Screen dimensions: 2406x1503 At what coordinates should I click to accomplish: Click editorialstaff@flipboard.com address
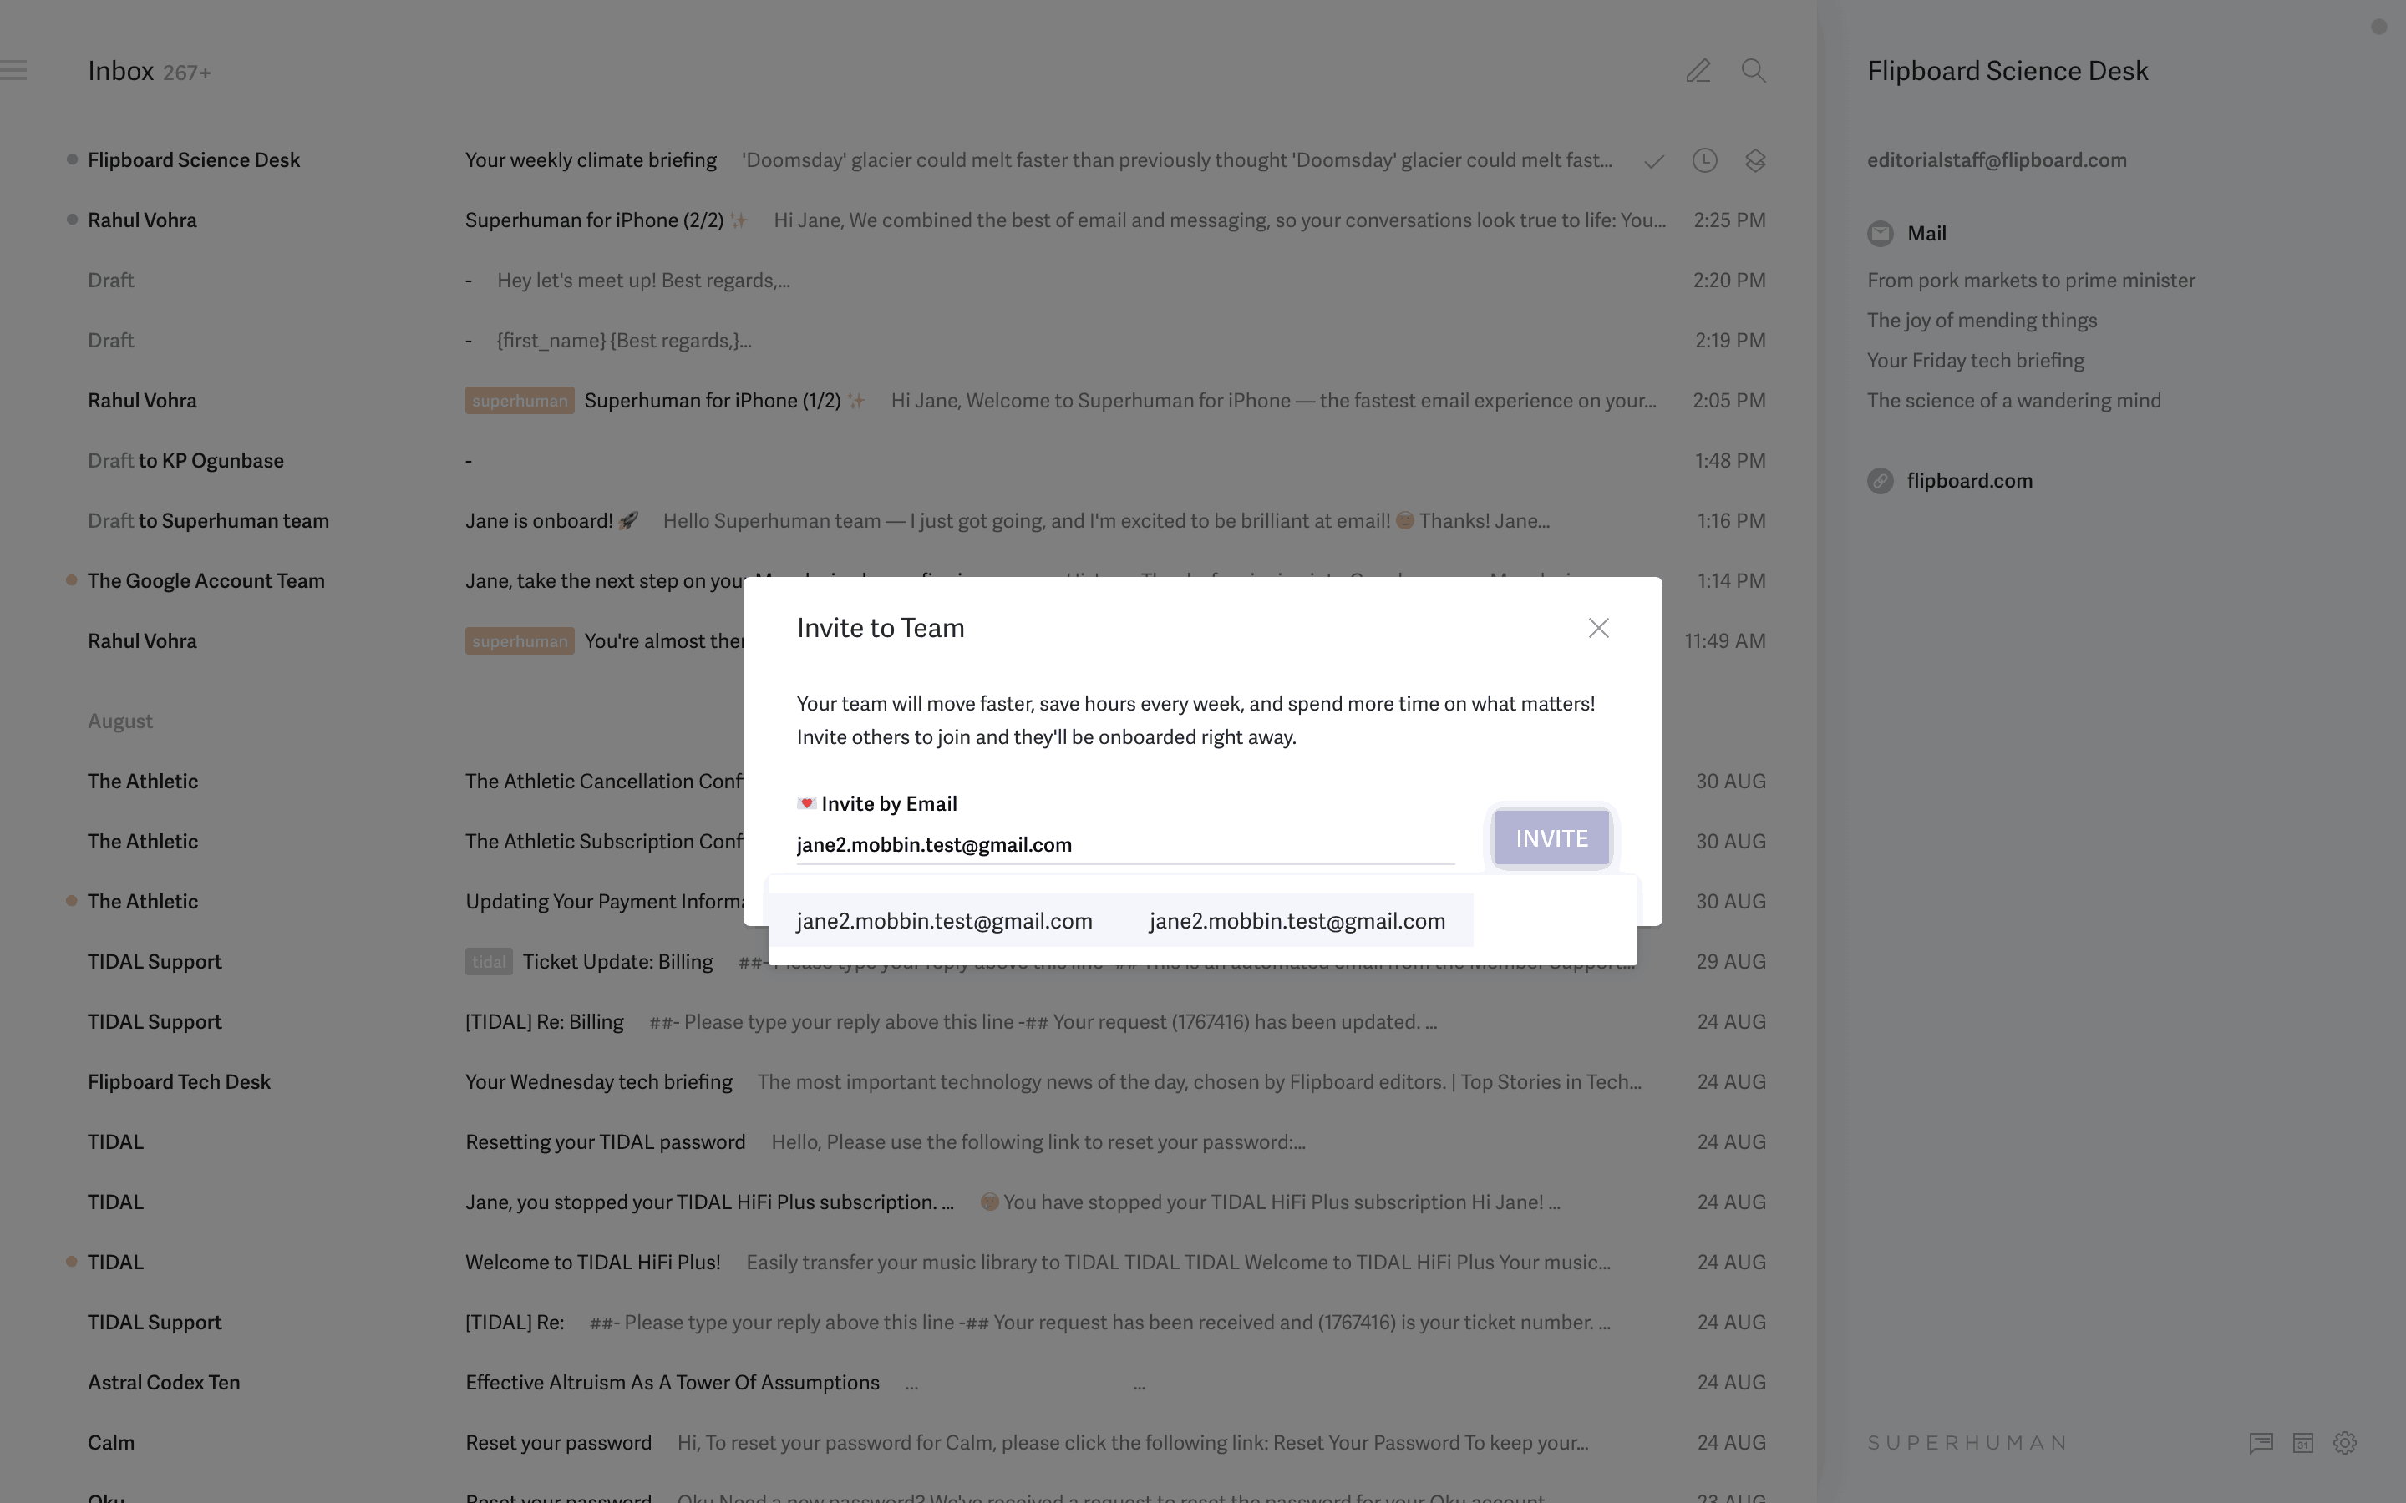pos(1997,160)
